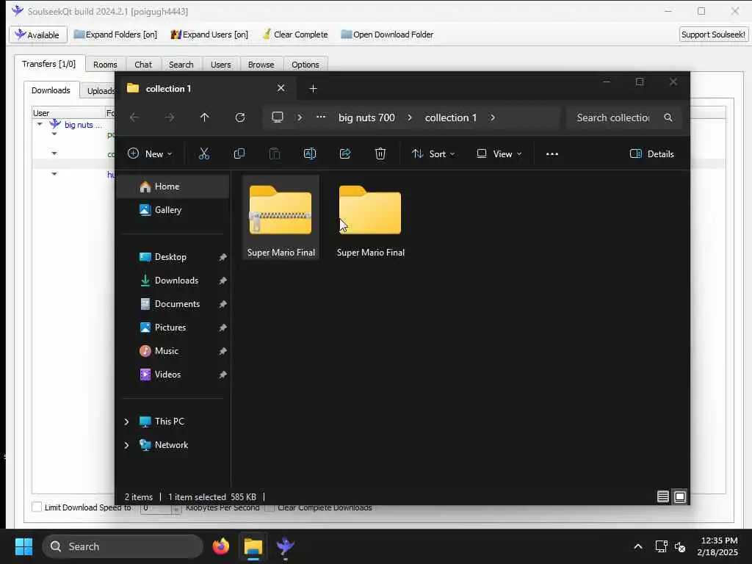Open the View dropdown menu
Screen dimensions: 752x564
click(x=499, y=154)
